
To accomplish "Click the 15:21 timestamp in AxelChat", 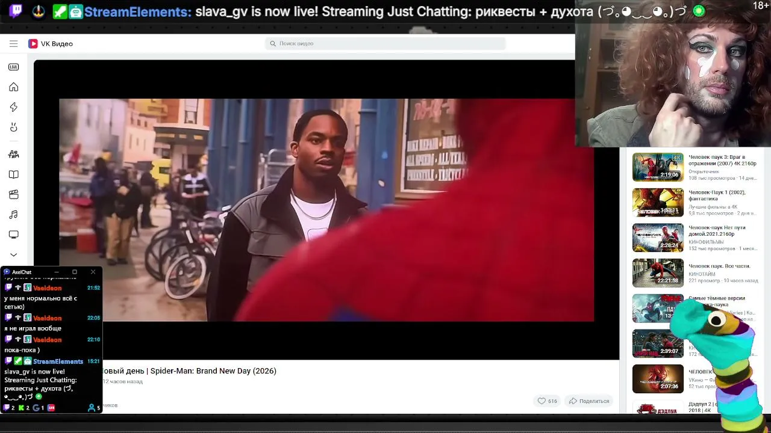I will tap(93, 361).
